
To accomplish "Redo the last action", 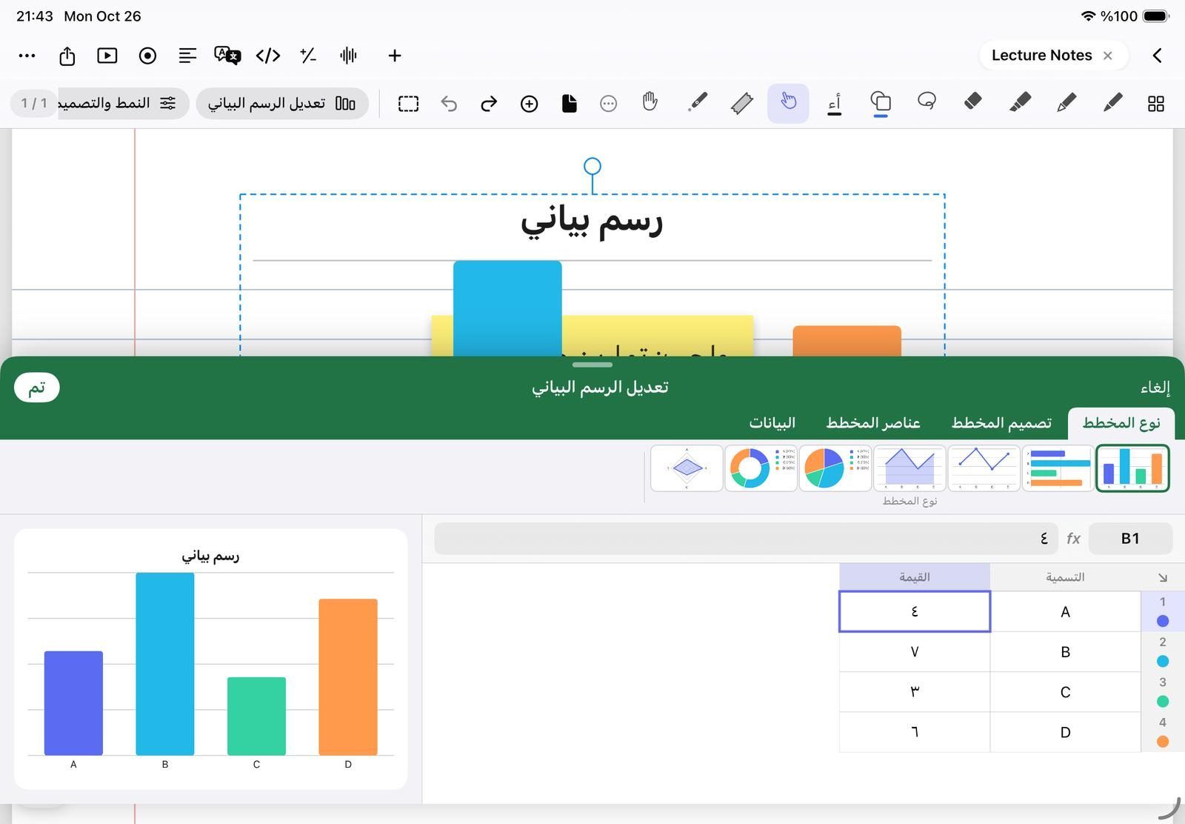I will tap(489, 104).
